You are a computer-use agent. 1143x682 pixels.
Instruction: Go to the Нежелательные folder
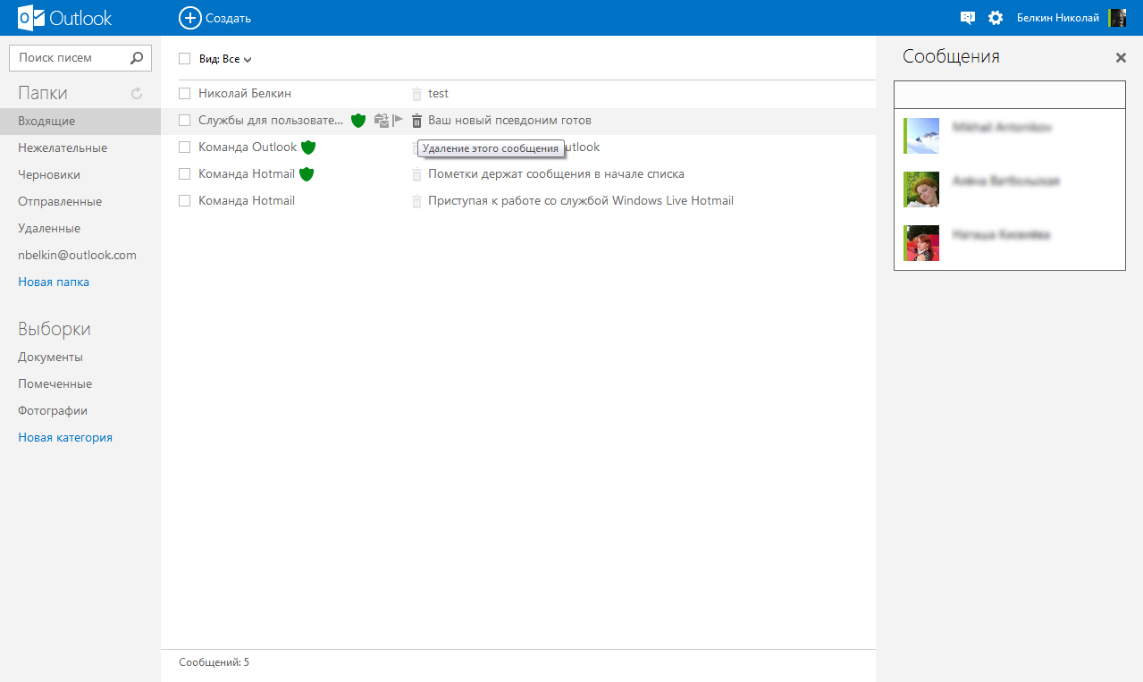(x=63, y=147)
